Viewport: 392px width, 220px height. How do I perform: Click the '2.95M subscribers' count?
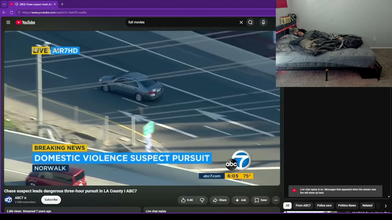point(25,202)
